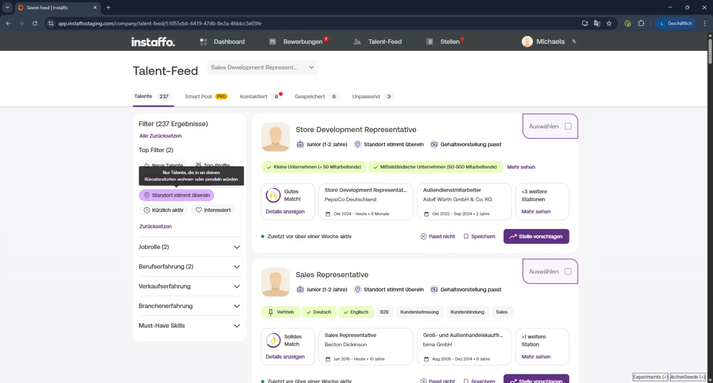The width and height of the screenshot is (713, 383).
Task: Open a new browser tab
Action: click(108, 7)
